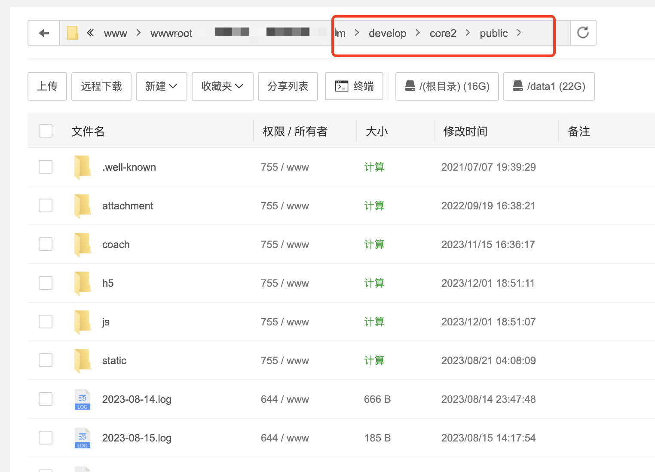Open the 终端 terminal button

(354, 86)
